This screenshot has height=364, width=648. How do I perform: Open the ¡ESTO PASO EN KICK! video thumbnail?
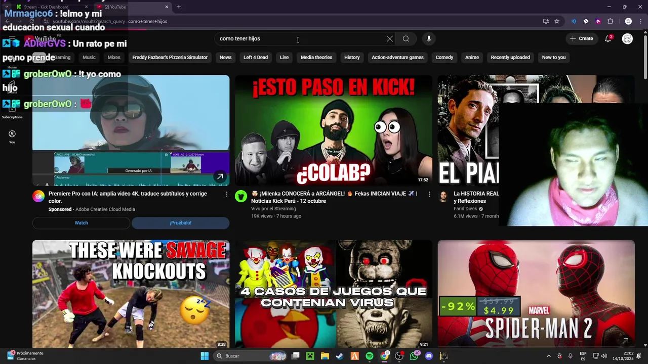(x=334, y=130)
